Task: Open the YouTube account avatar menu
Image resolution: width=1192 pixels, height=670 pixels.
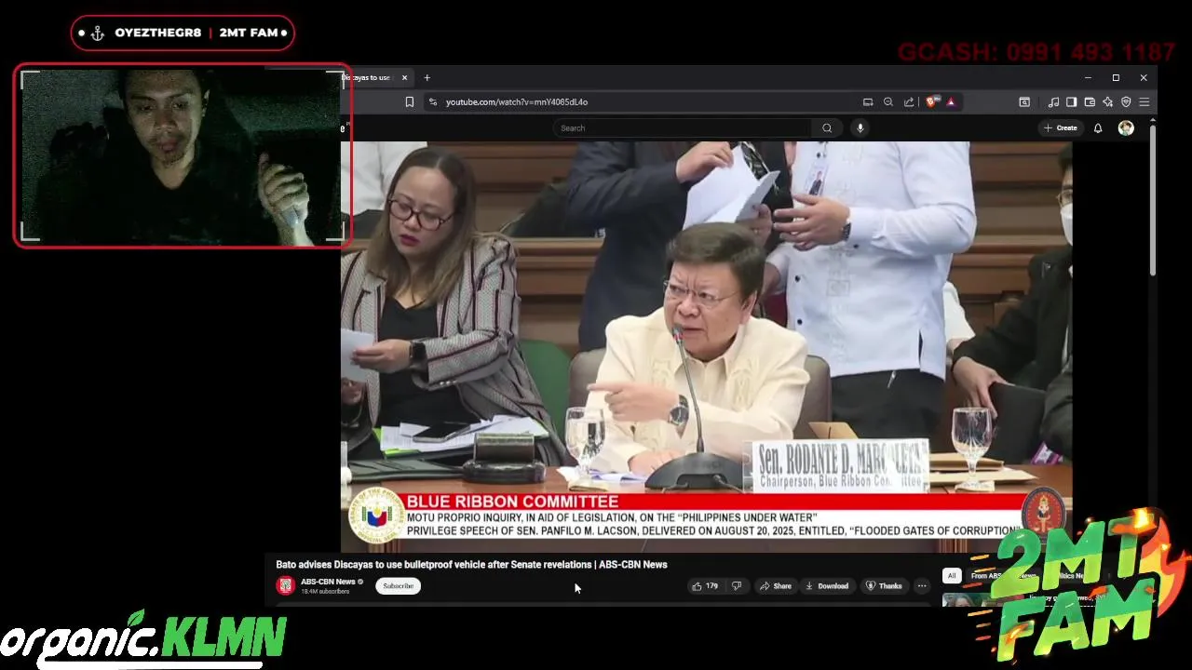Action: [x=1126, y=128]
